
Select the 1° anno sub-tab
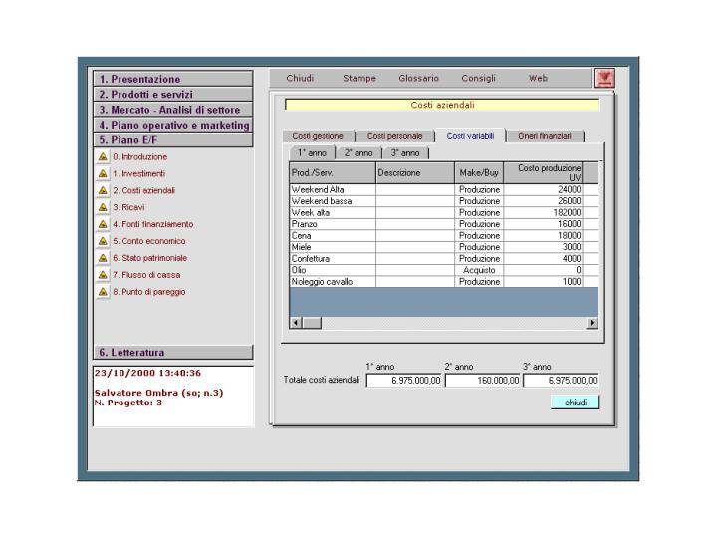click(313, 152)
